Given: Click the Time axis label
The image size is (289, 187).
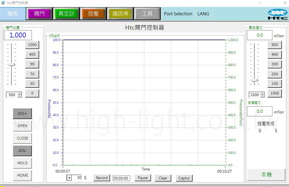Looking at the screenshot, I should [146, 169].
